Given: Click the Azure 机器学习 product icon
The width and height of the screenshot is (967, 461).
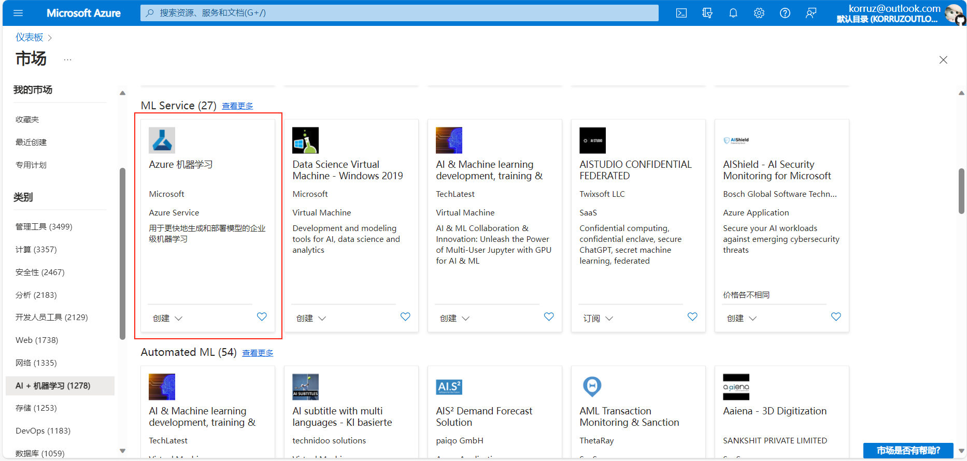Looking at the screenshot, I should pos(162,140).
